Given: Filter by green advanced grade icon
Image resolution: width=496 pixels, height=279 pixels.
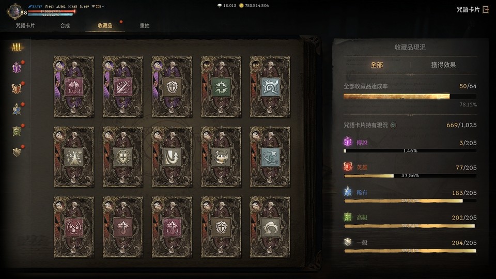Looking at the screenshot, I should pos(17,131).
